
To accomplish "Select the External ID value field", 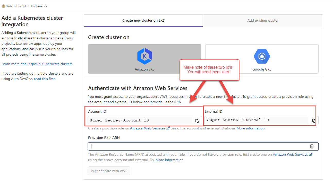I will [257, 120].
